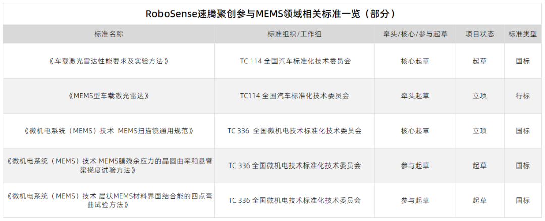545x221 pixels.
Task: Click the "标准类型" column header
Action: point(523,34)
